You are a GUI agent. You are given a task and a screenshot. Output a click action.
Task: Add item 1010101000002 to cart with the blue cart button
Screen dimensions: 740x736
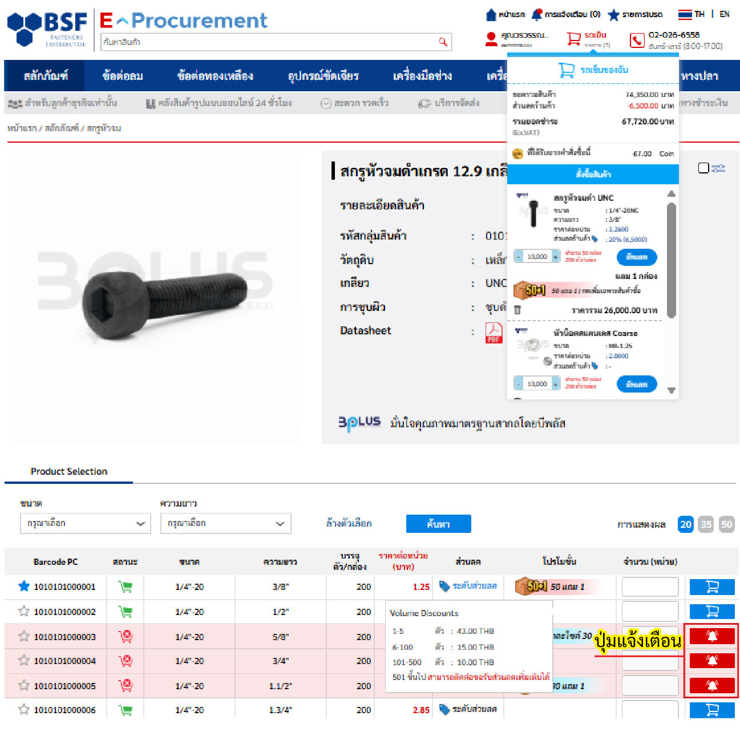712,611
